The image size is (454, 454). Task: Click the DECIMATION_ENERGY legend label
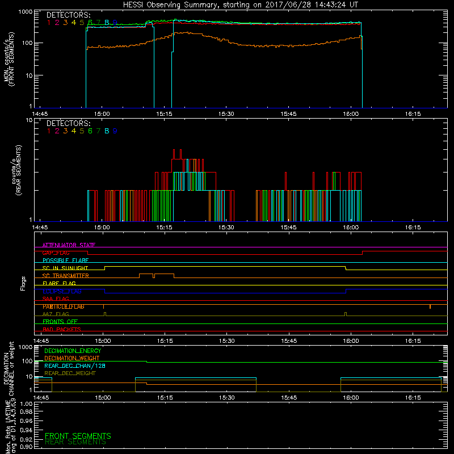point(73,351)
